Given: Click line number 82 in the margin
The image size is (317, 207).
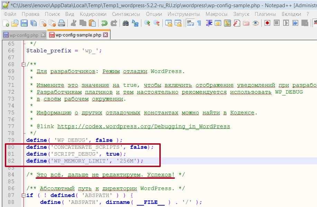Looking at the screenshot, I should coord(11,161).
